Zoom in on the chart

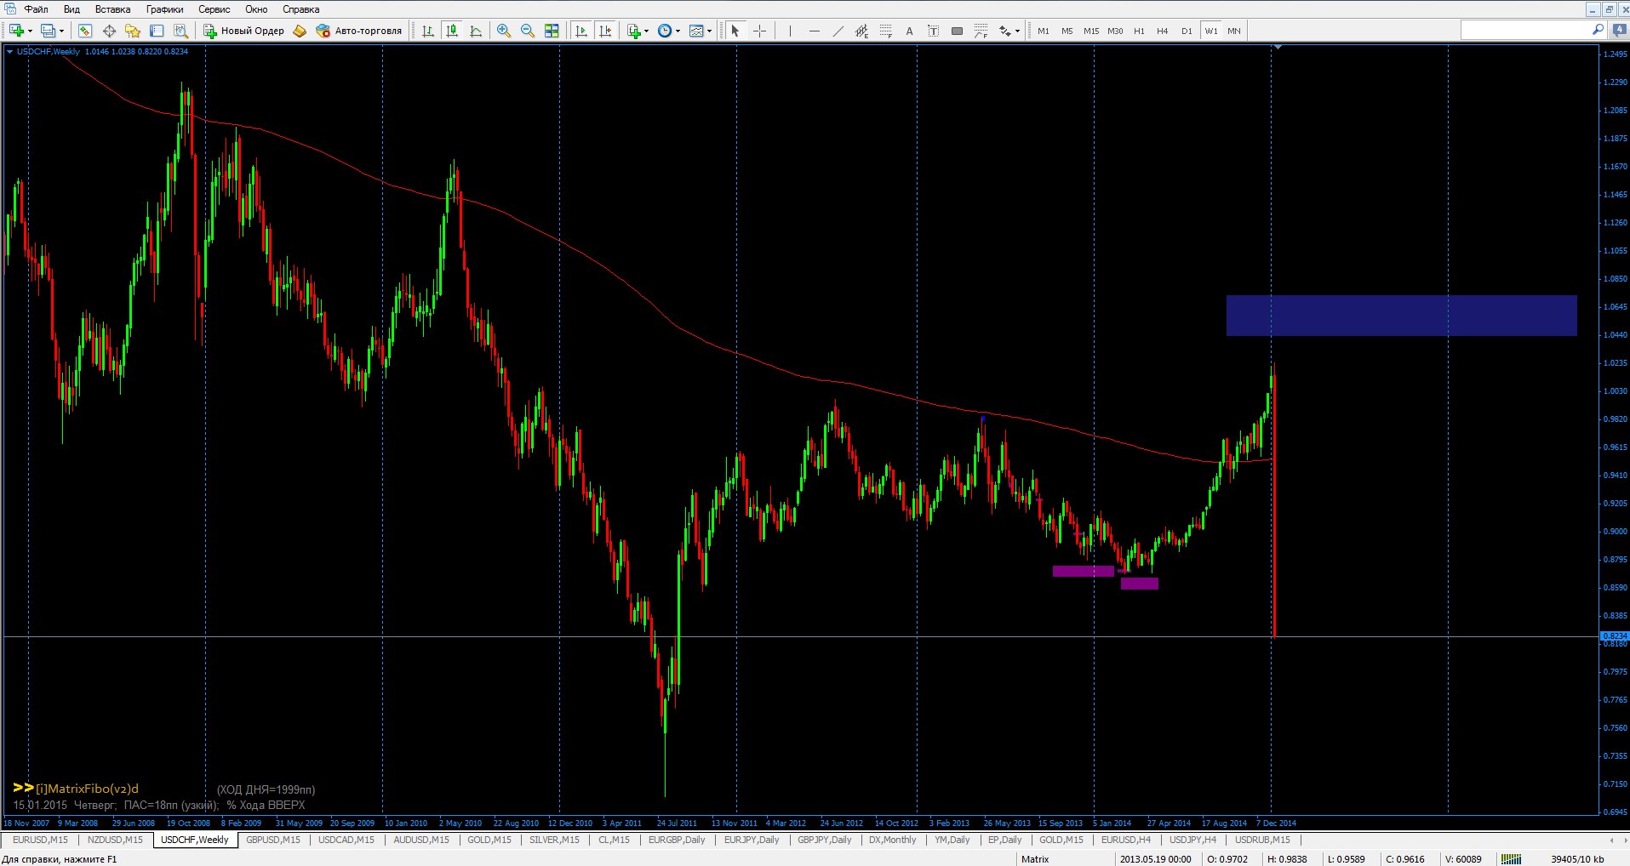[504, 31]
